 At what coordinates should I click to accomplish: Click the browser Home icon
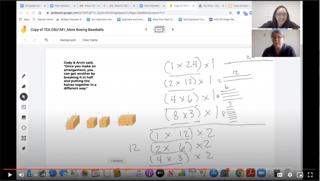coord(40,13)
